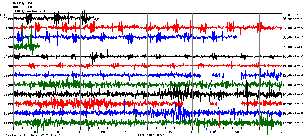The height and width of the screenshot is (139, 303).
Task: Click the Oct28,2024 date label
Action: click(x=23, y=3)
